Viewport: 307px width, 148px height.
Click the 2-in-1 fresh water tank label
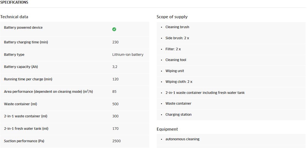26,129
